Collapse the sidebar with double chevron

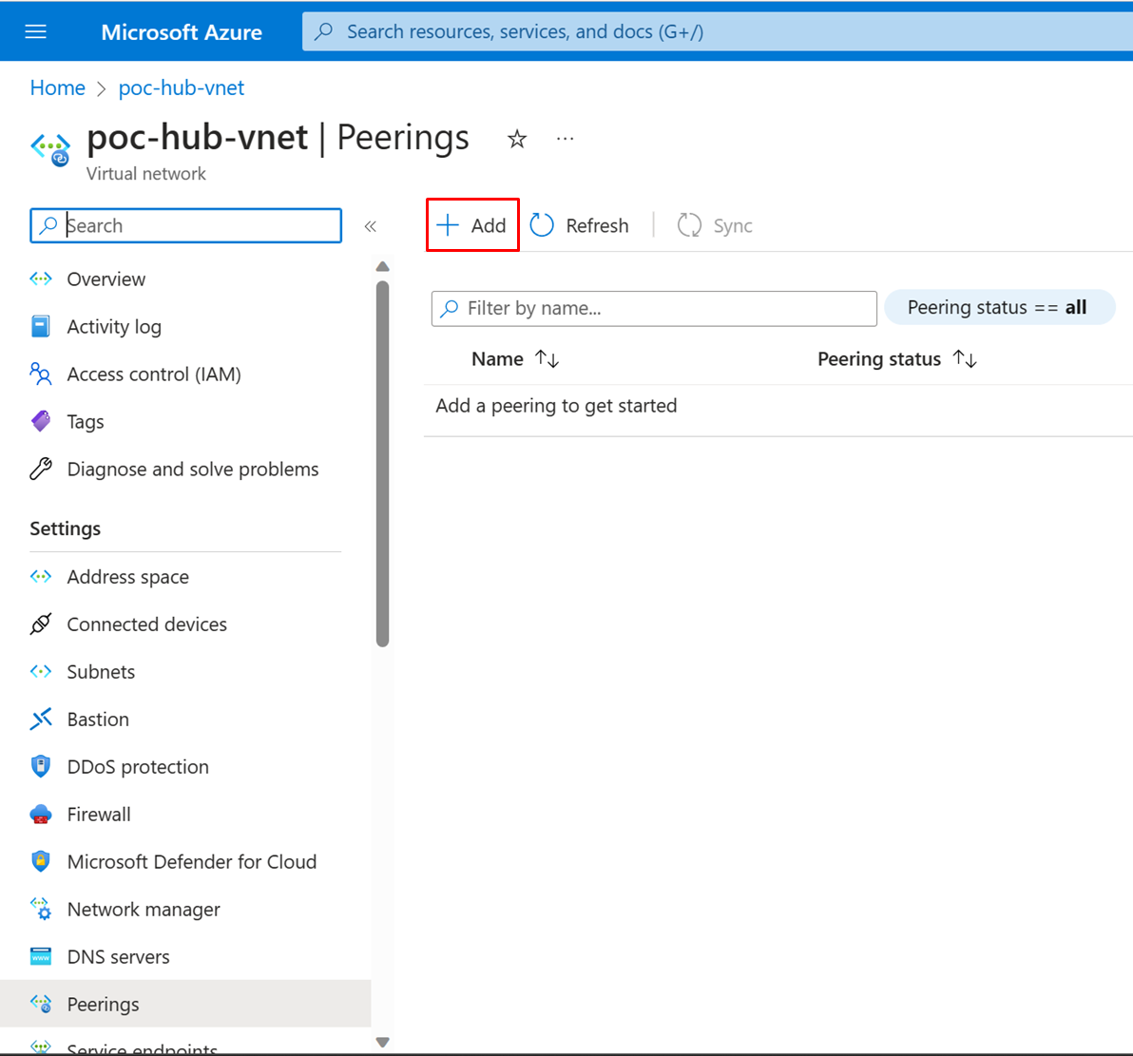click(371, 226)
